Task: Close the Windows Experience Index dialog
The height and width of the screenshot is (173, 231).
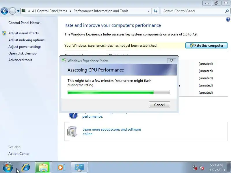Action: (x=172, y=61)
